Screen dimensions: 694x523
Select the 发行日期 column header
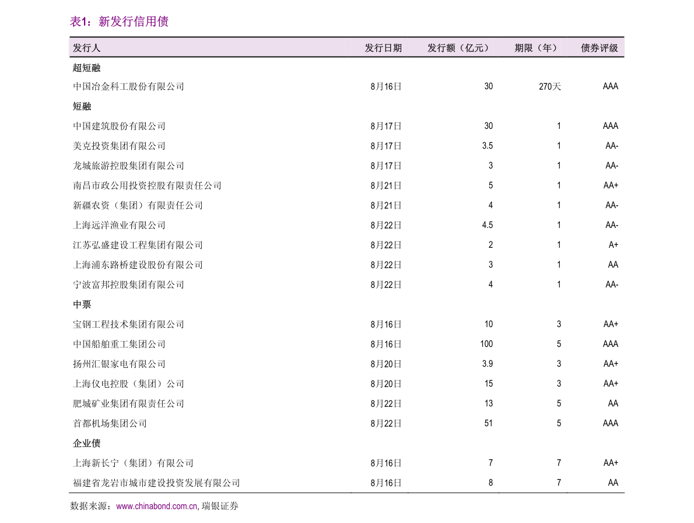383,48
